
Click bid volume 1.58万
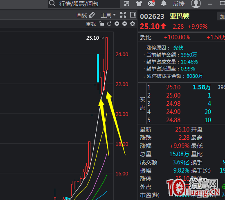202,87
